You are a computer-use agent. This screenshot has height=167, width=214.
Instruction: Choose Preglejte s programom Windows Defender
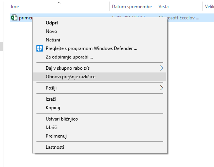(x=91, y=48)
